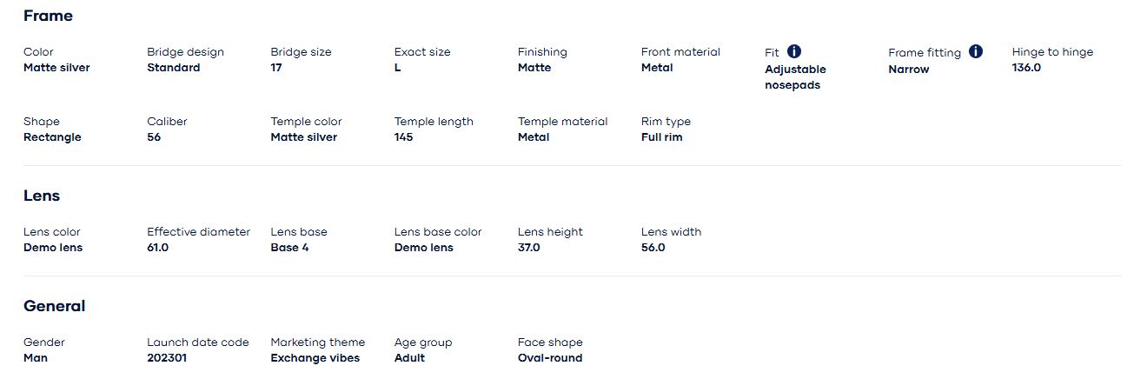Click the Full rim type value

(x=661, y=137)
